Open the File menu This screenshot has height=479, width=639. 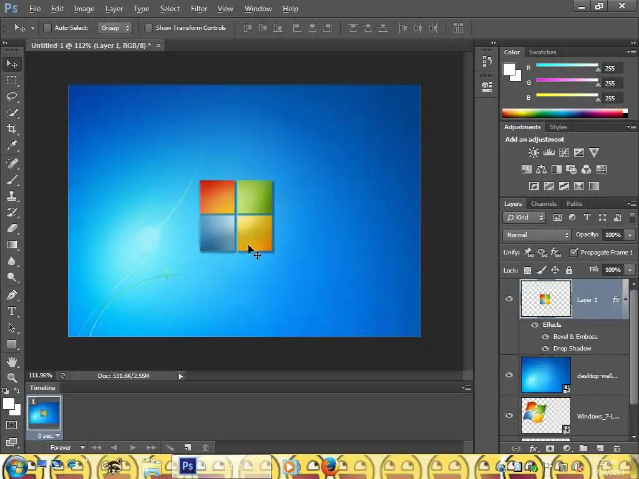coord(35,9)
